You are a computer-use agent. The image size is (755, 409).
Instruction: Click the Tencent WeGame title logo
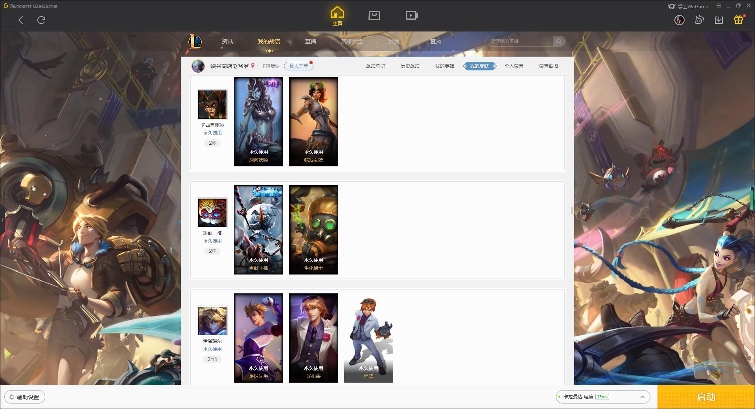(x=30, y=6)
